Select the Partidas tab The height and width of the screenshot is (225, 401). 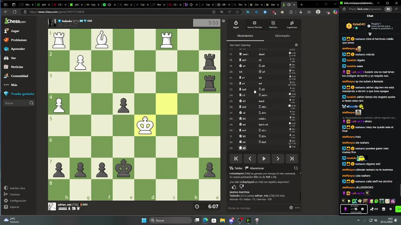(x=273, y=25)
